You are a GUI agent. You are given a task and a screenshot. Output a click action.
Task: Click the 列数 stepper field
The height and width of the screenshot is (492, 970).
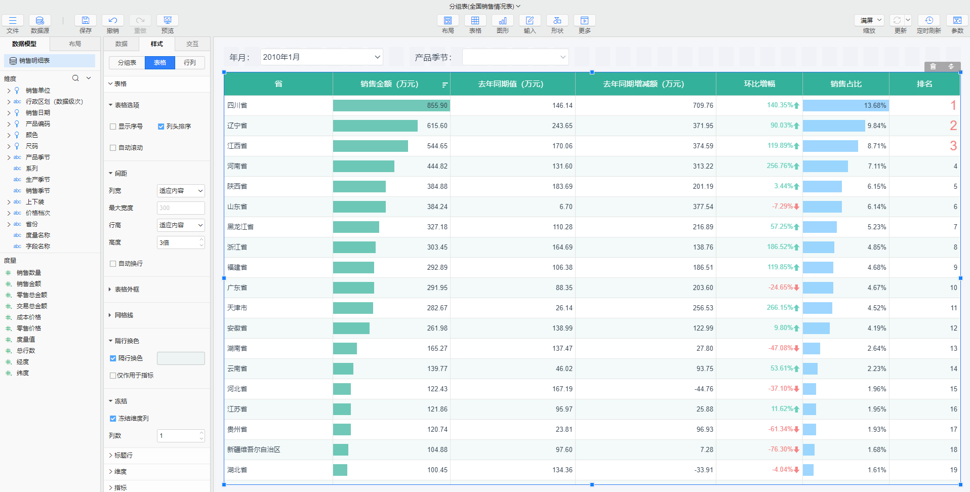click(x=181, y=436)
